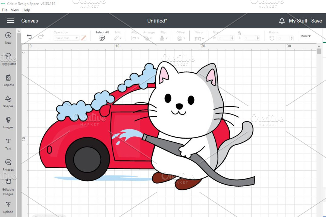
Task: Expand the Flip dropdown arrow
Action: (167, 39)
